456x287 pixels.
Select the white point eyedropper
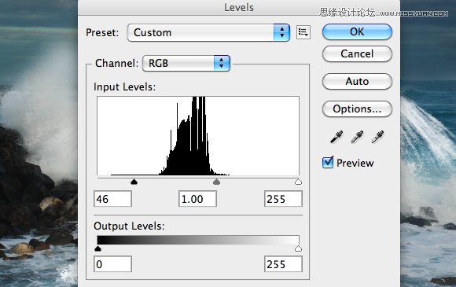coord(377,137)
